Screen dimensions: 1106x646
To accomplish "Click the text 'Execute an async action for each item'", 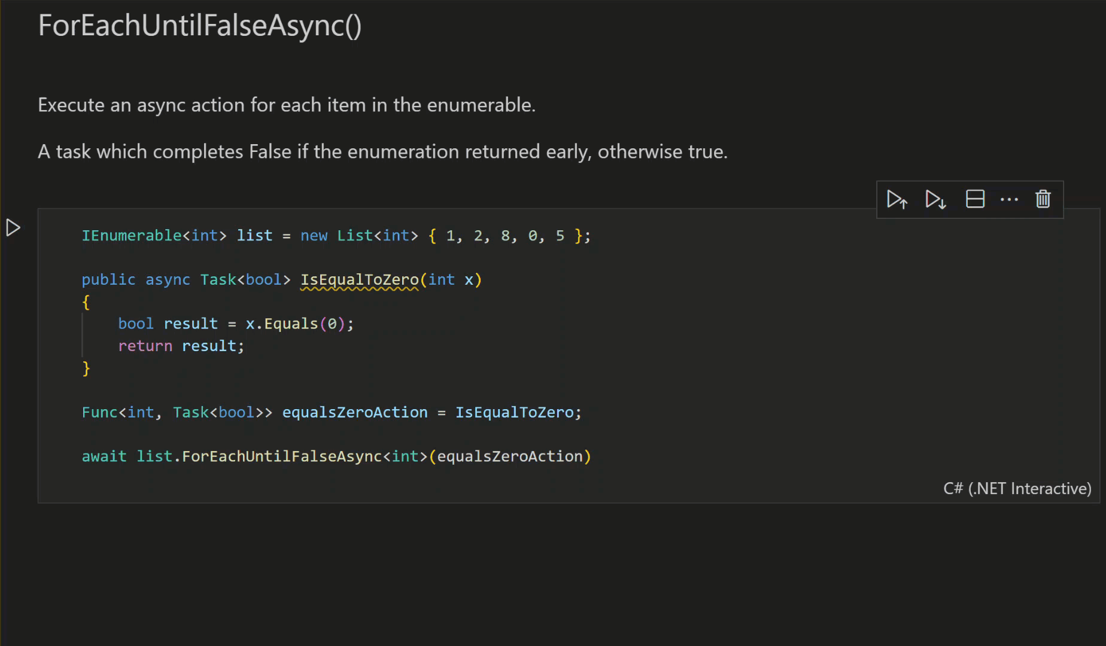I will coord(202,105).
